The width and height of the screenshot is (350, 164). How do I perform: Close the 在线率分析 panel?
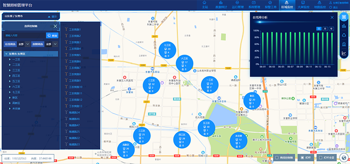[332, 17]
